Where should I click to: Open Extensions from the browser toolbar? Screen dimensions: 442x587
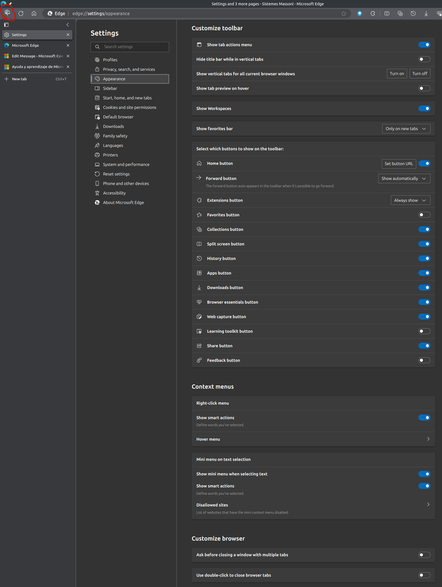pos(373,13)
